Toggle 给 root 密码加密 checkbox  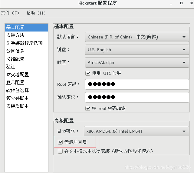pos(88,108)
